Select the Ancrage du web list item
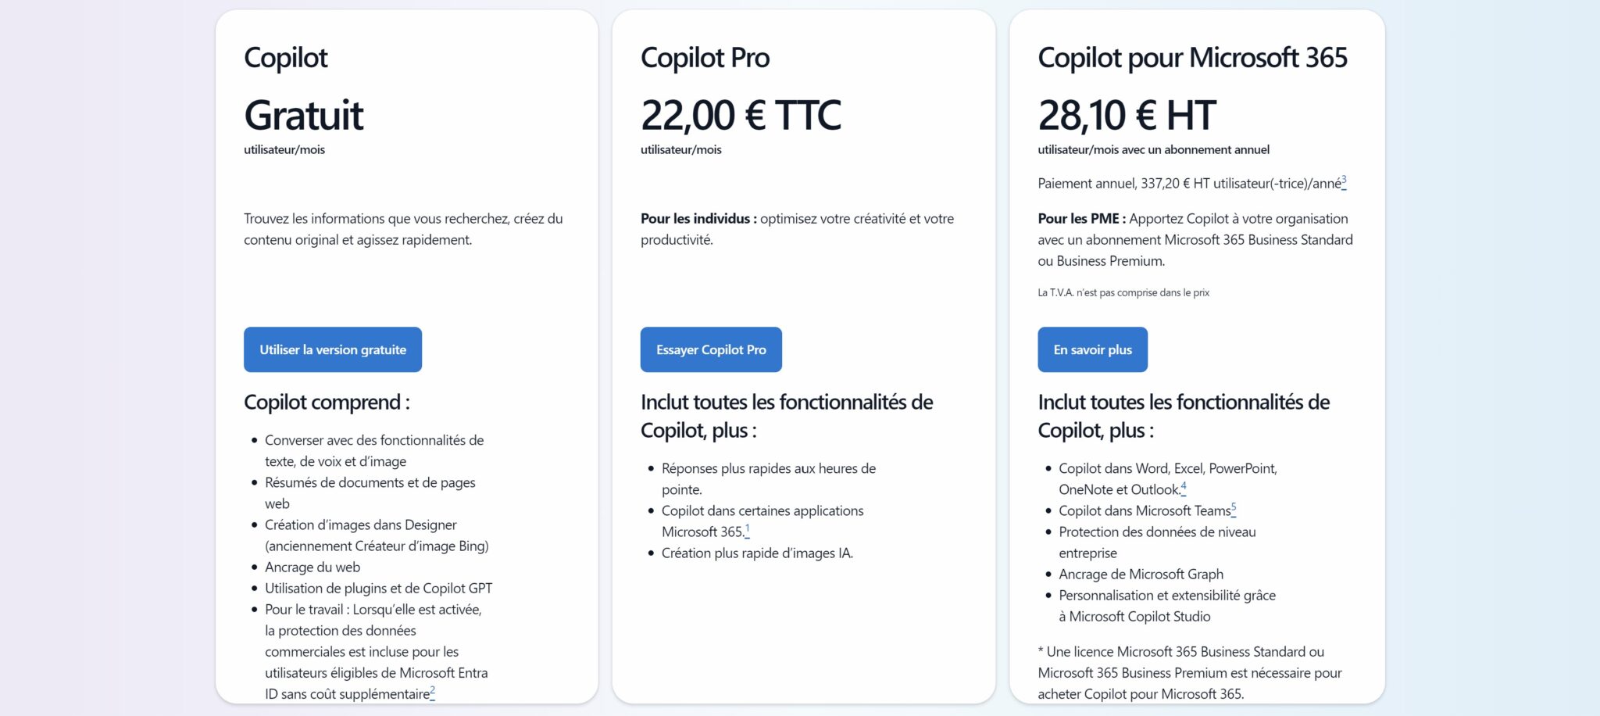 coord(312,567)
